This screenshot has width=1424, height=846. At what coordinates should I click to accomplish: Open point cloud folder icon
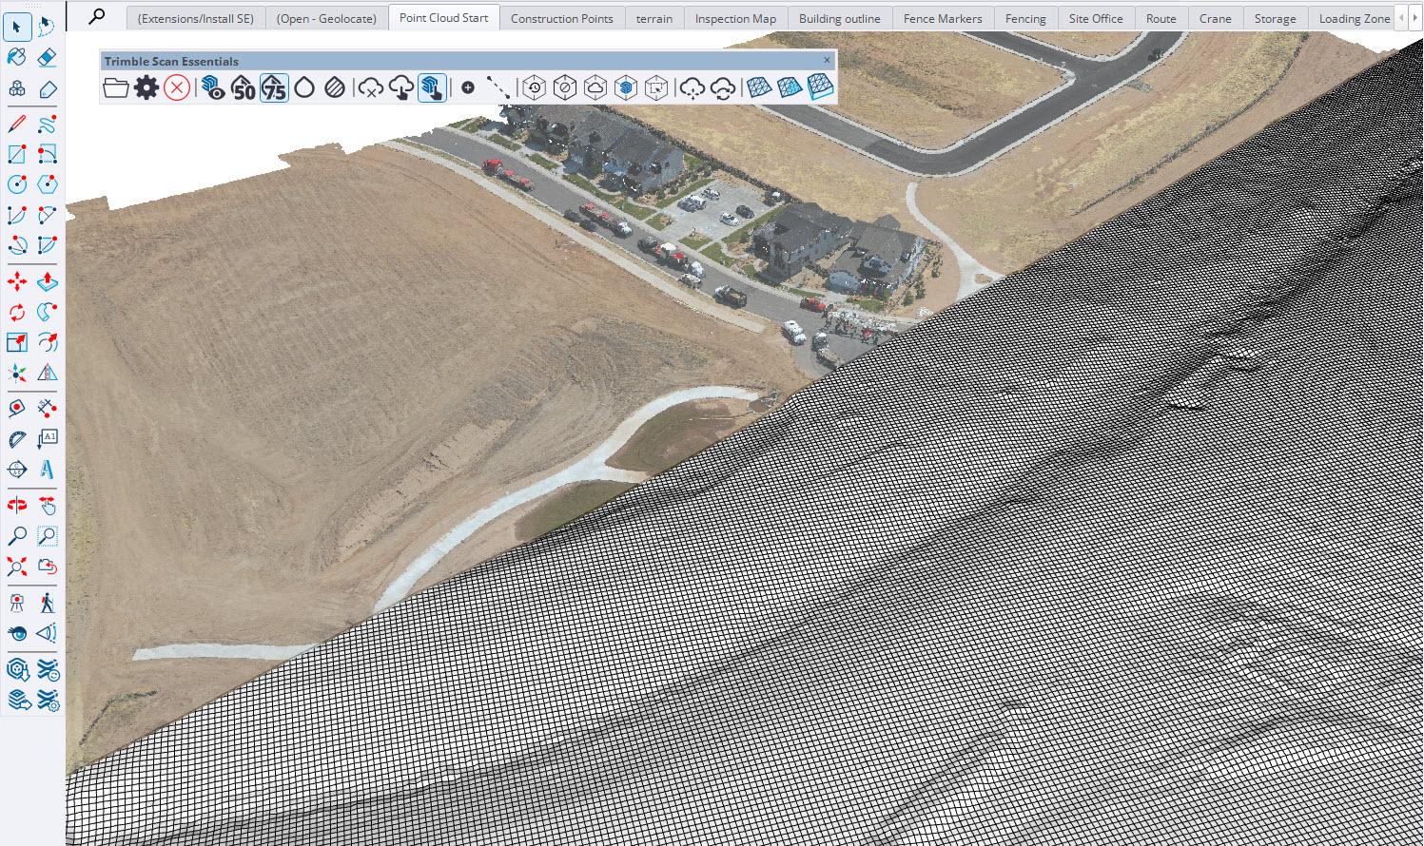tap(116, 88)
